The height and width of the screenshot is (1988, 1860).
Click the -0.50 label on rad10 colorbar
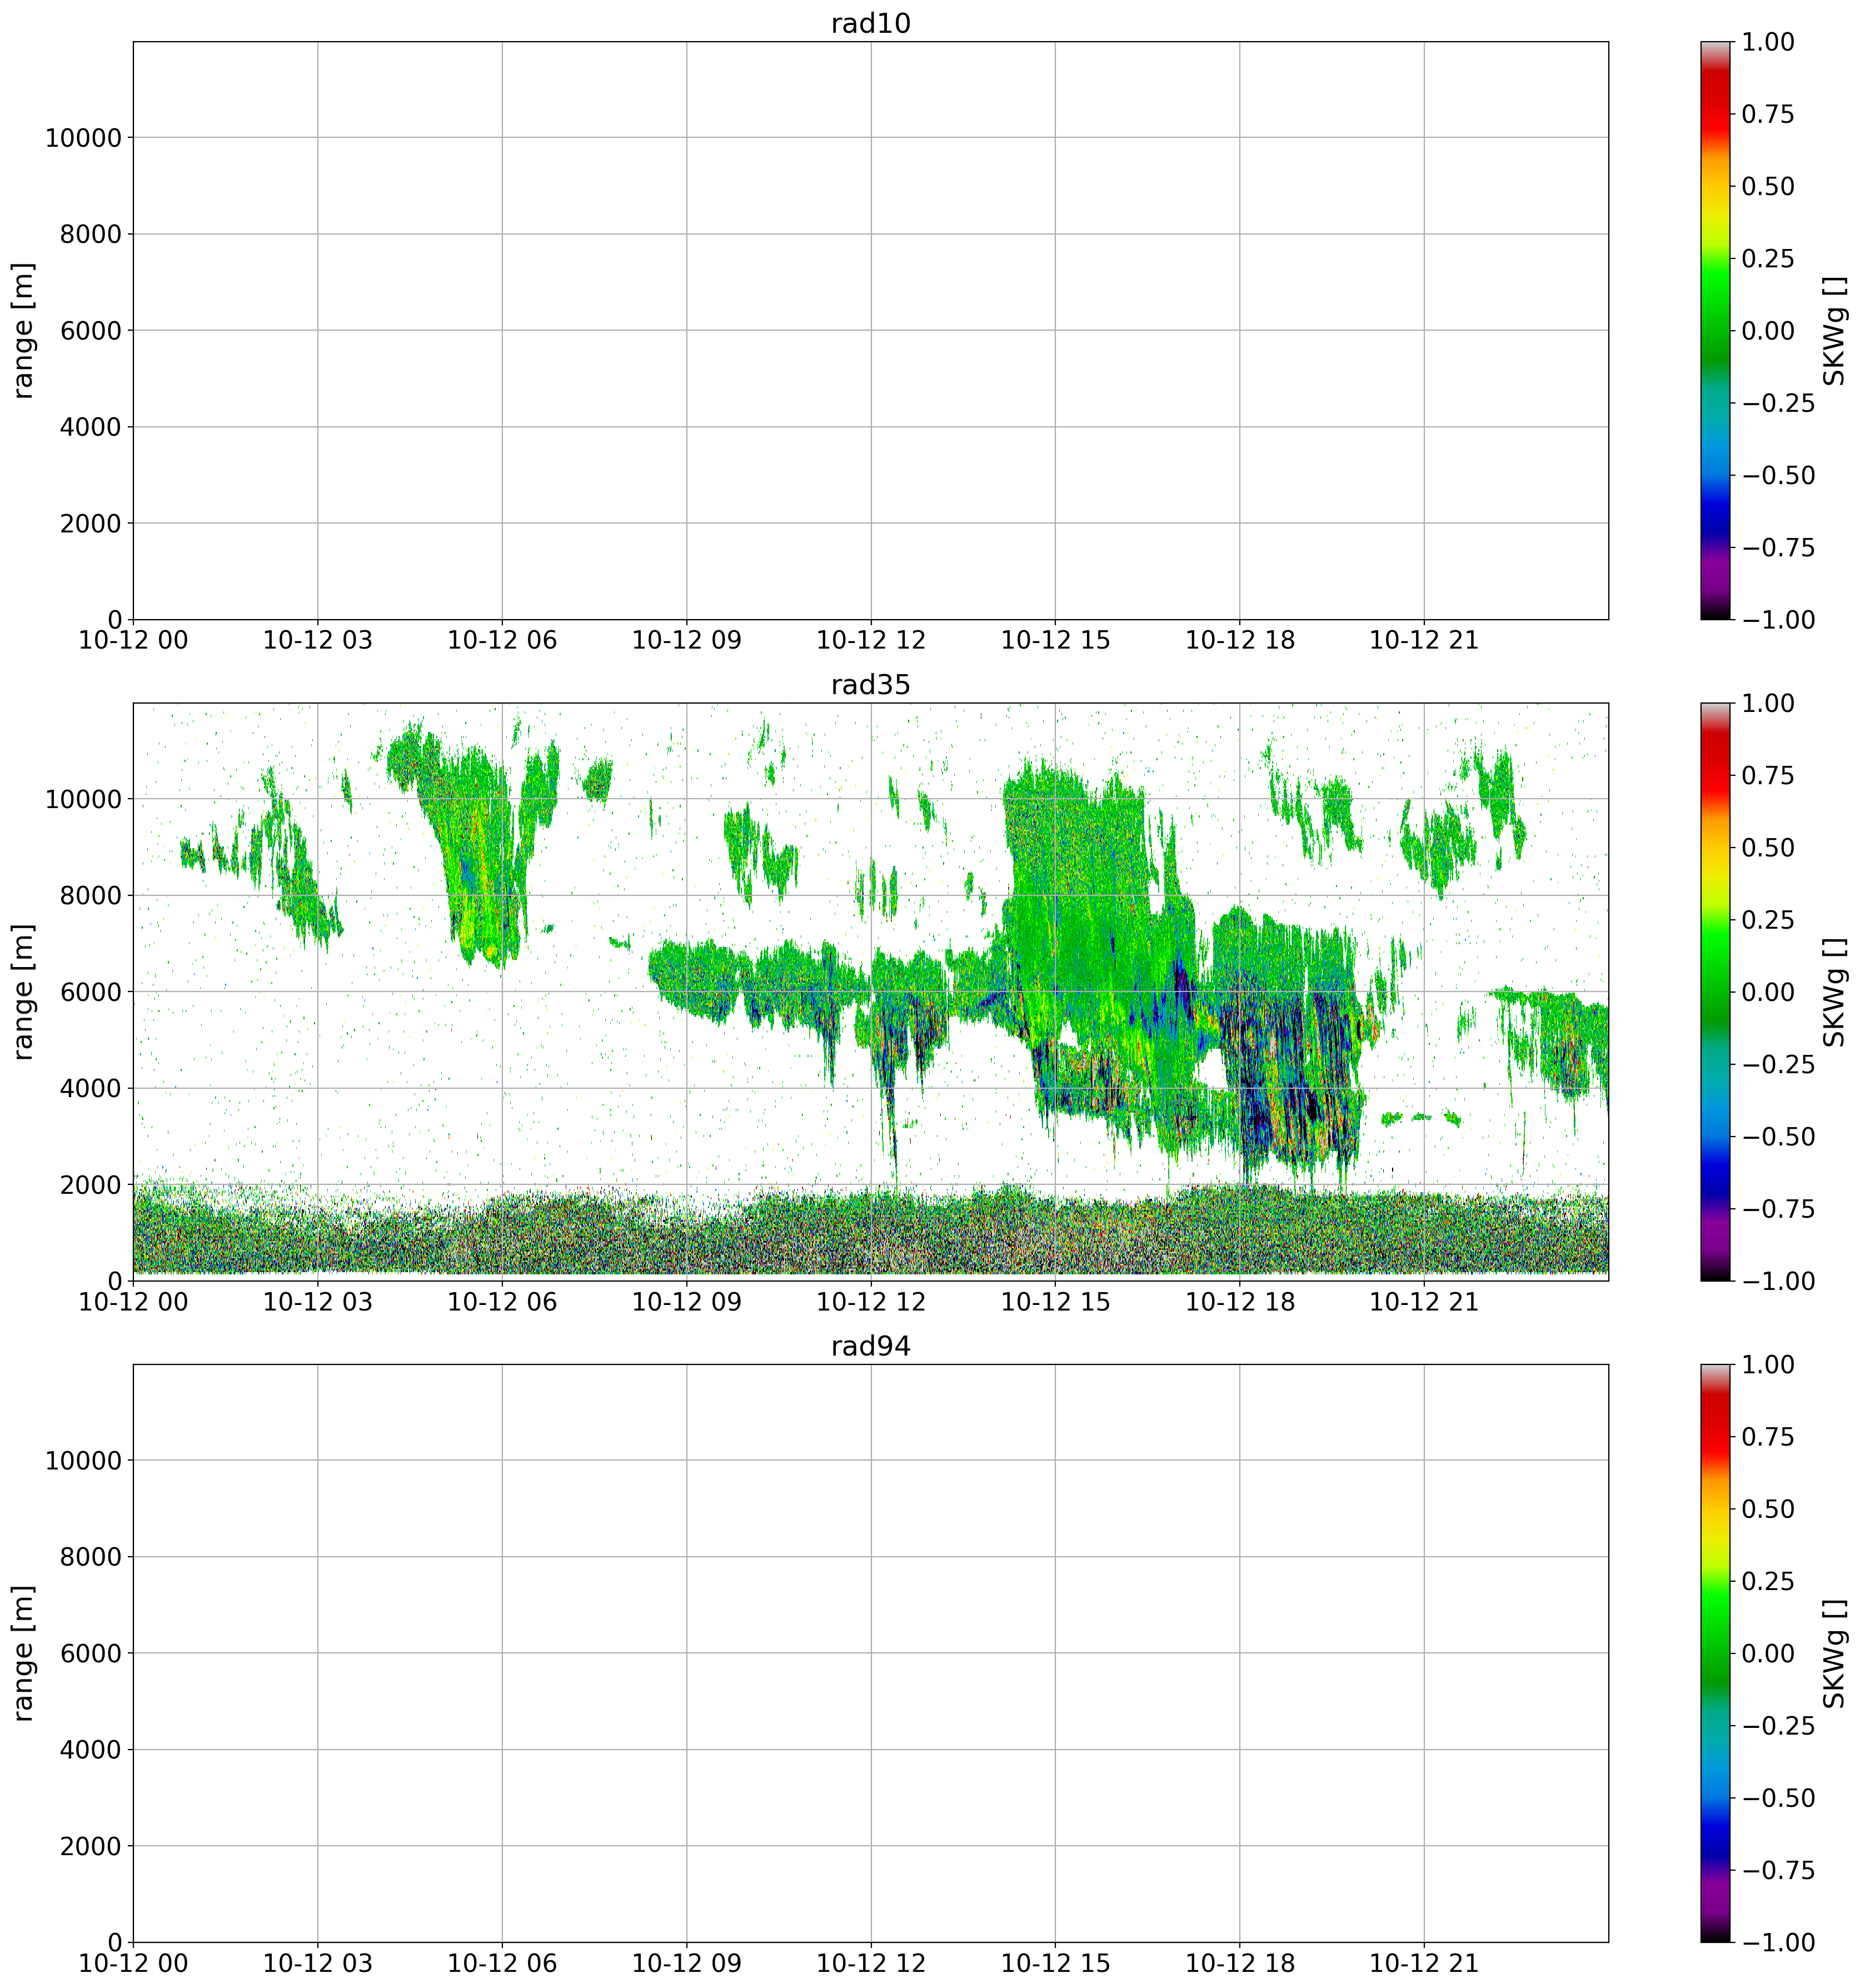(1778, 475)
